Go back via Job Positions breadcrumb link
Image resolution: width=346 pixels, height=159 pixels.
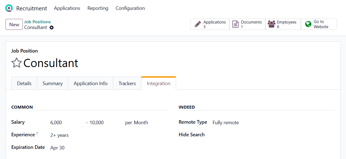click(x=37, y=22)
